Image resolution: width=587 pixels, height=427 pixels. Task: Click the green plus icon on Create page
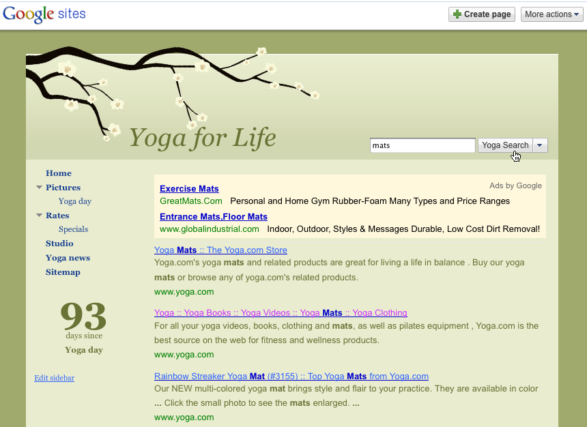point(457,14)
